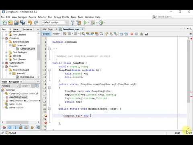Open the Debug Project dropdown arrow
The width and height of the screenshot is (193, 145).
coord(96,23)
